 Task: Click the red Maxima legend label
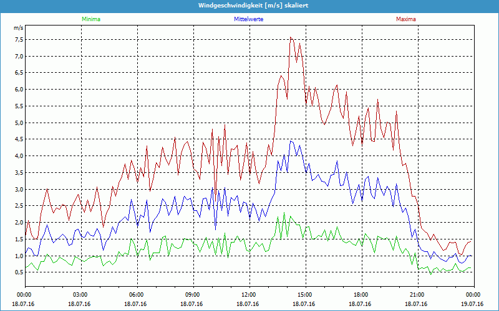(x=406, y=19)
